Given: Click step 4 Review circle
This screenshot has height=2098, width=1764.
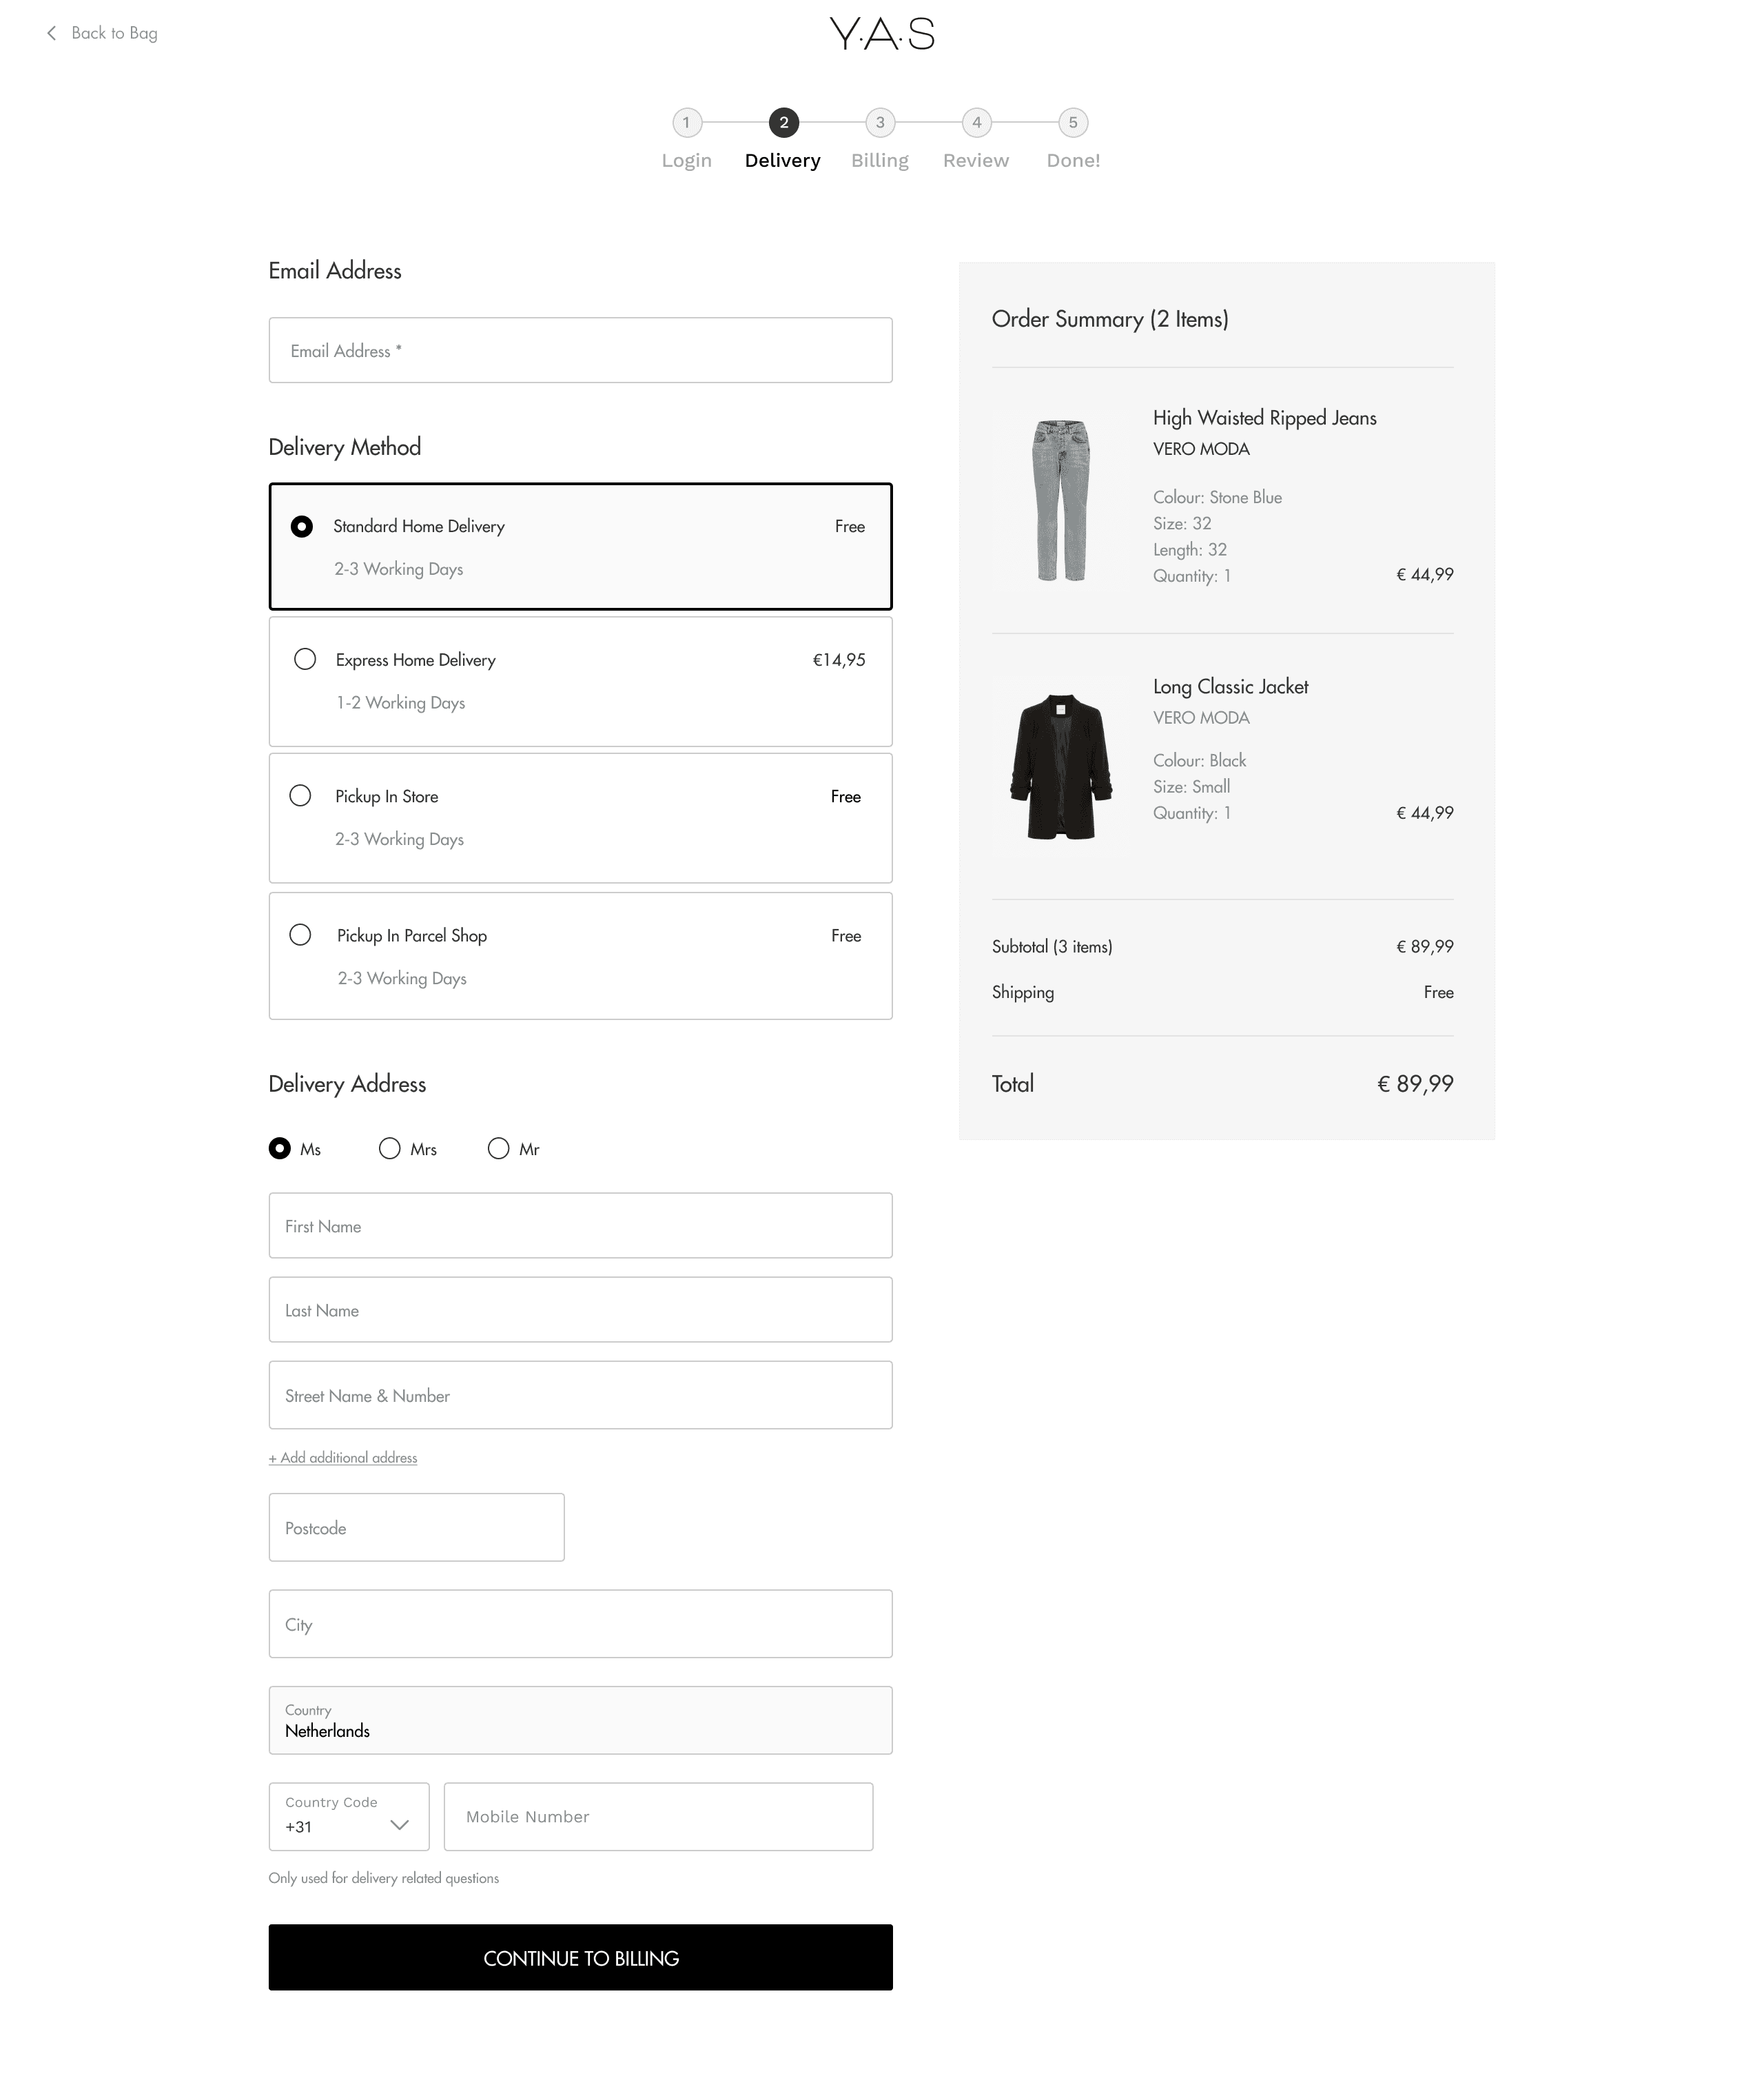Looking at the screenshot, I should [x=977, y=123].
